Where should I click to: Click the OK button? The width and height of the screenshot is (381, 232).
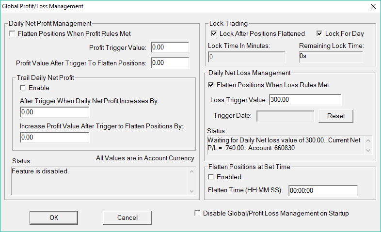point(54,217)
